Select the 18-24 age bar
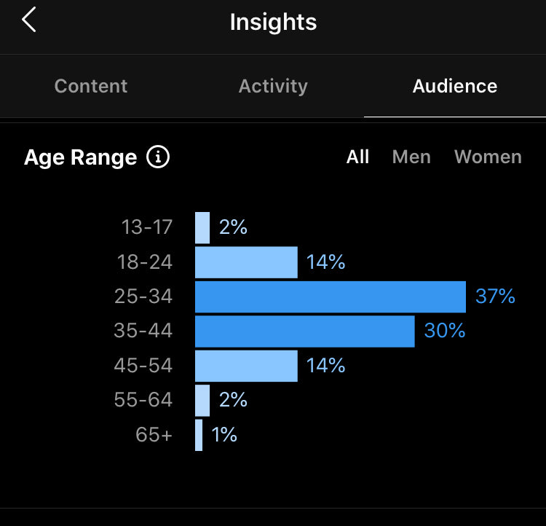The width and height of the screenshot is (546, 526). point(246,262)
